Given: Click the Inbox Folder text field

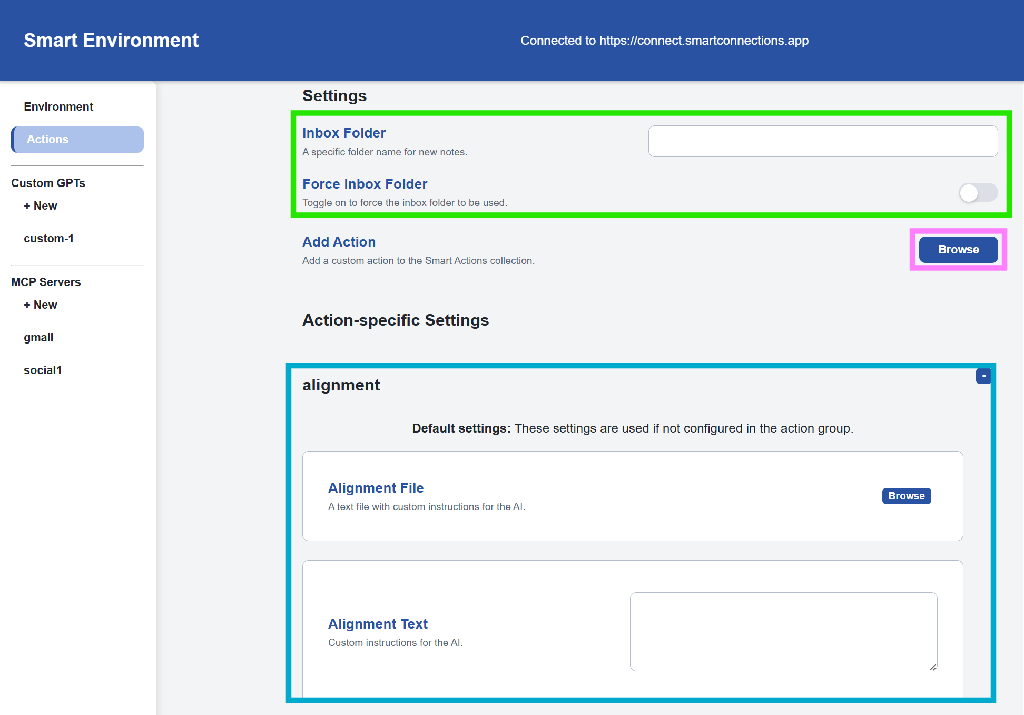Looking at the screenshot, I should point(823,141).
